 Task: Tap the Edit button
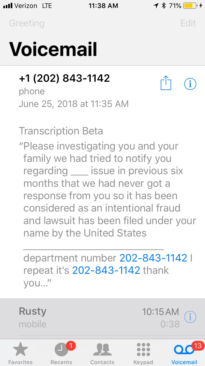coord(188,23)
